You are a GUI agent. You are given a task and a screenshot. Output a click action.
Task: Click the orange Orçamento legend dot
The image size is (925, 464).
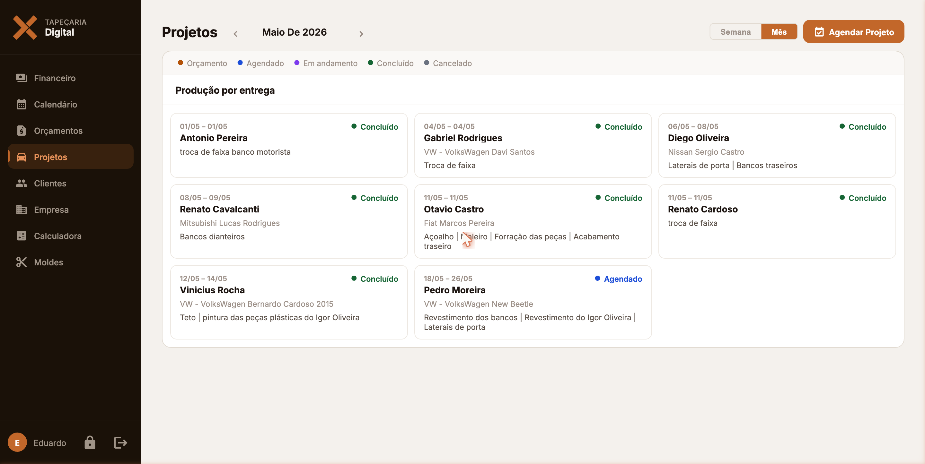pyautogui.click(x=181, y=63)
